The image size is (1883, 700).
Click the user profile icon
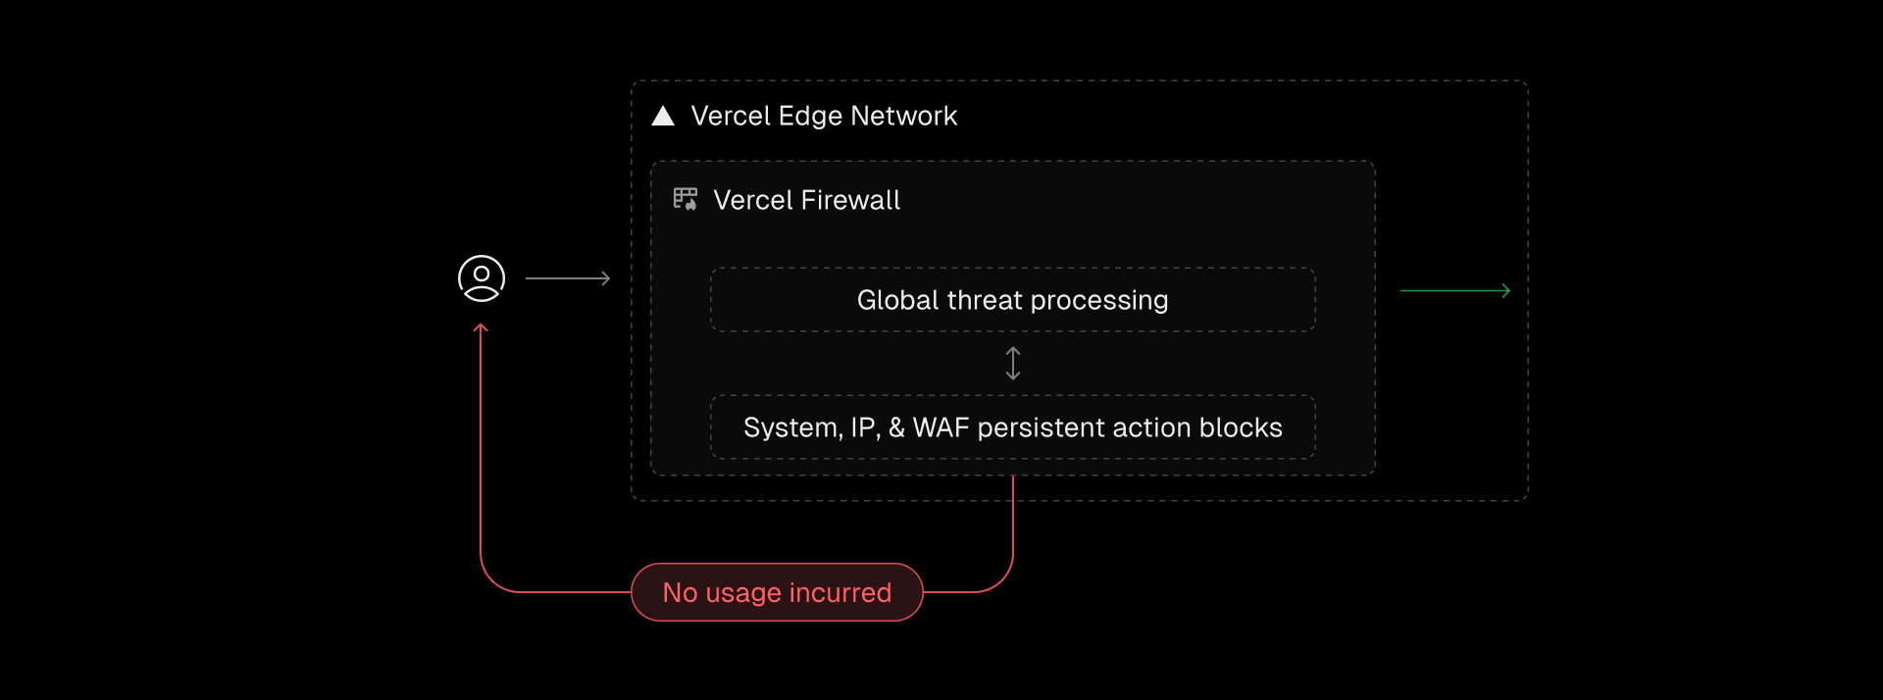(x=482, y=278)
